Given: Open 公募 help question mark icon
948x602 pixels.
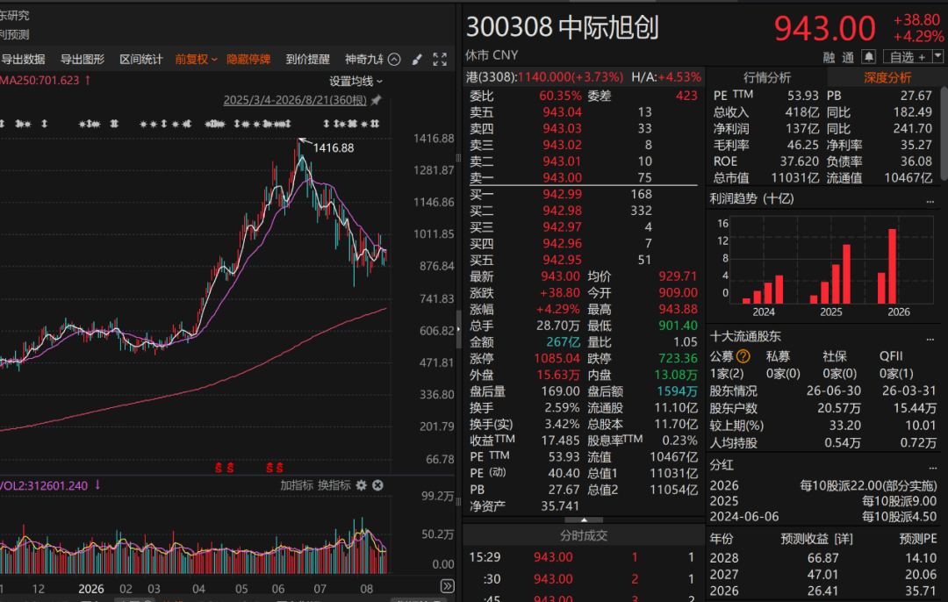Looking at the screenshot, I should pyautogui.click(x=743, y=356).
